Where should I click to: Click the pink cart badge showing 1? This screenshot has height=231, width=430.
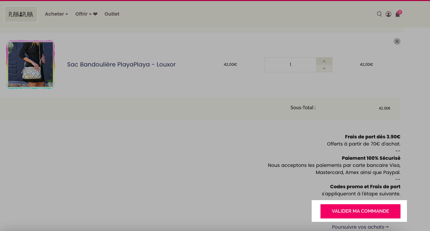400,12
